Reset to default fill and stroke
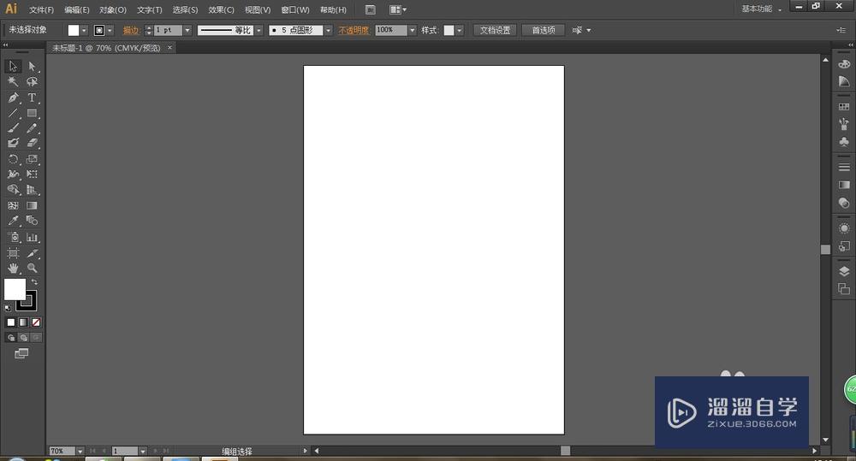Viewport: 856px width, 461px height. [8, 307]
